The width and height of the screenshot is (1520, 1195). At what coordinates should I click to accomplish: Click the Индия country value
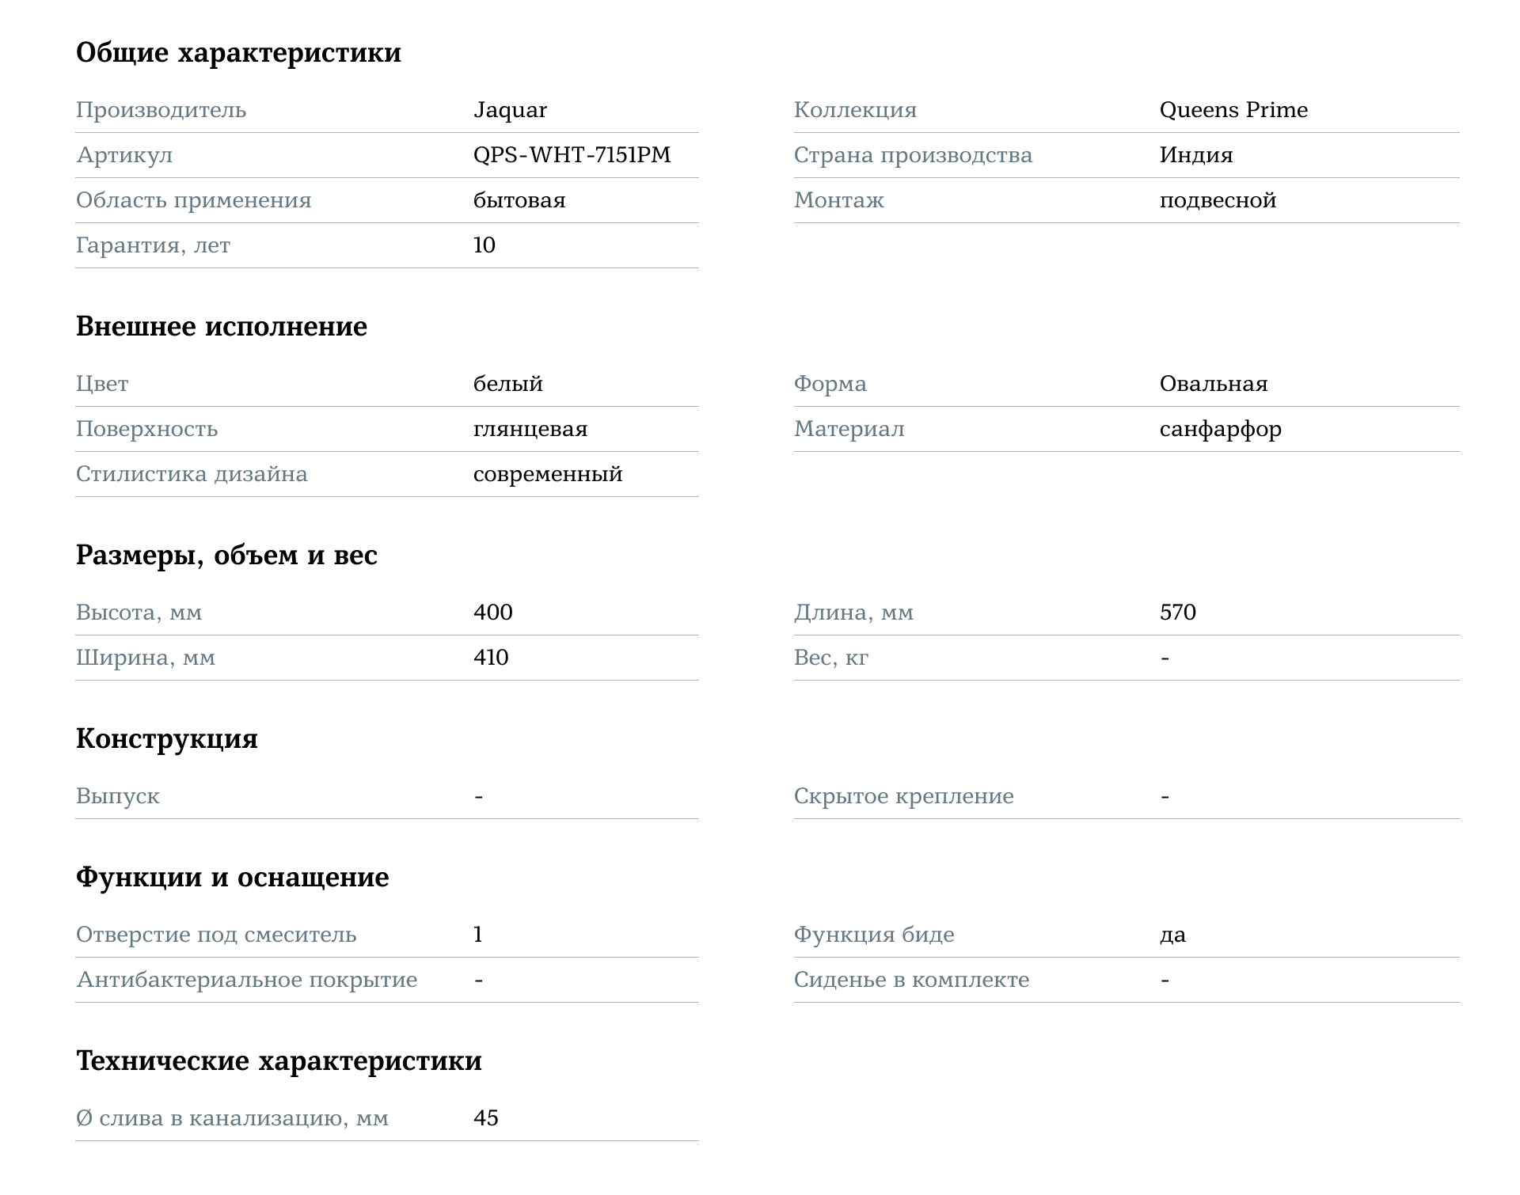tap(1195, 155)
